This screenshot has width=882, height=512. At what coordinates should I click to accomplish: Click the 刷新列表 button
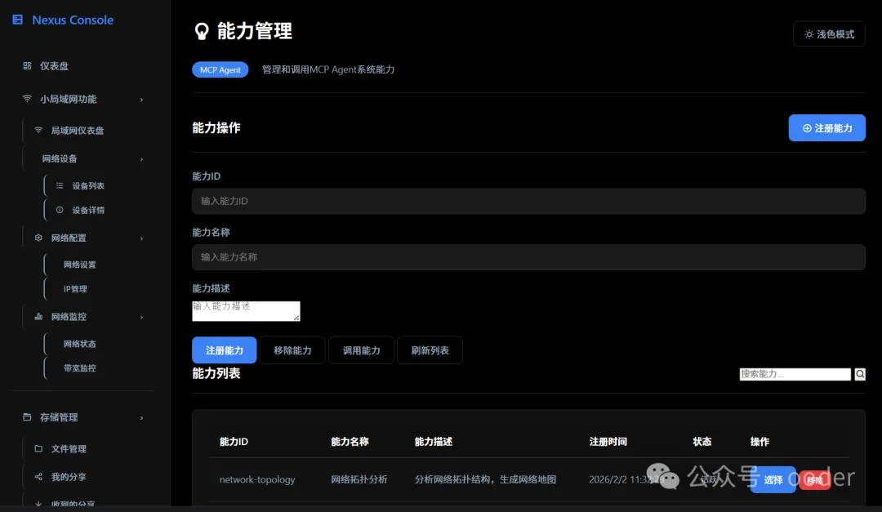coord(430,349)
